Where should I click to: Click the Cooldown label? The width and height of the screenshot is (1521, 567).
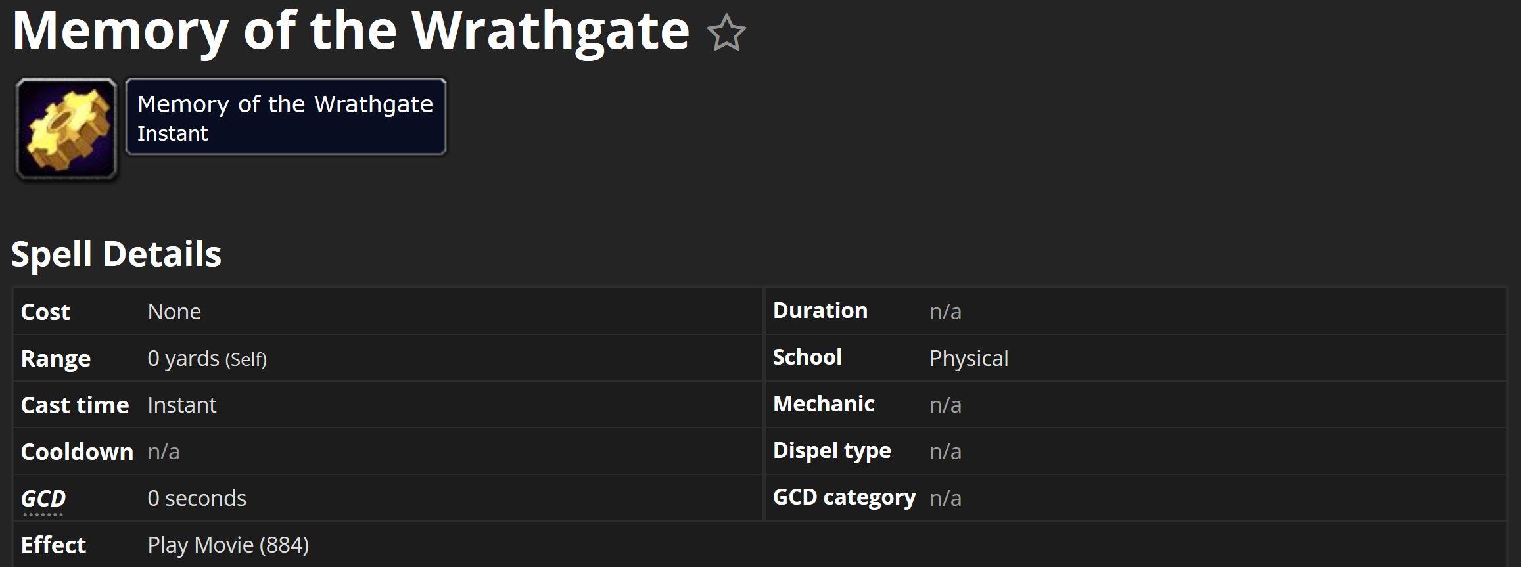(x=78, y=451)
